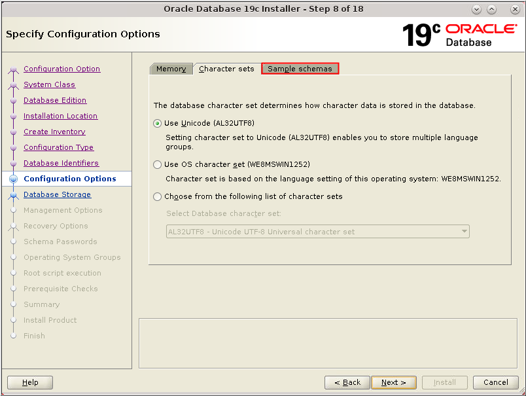Open the Select Database character set dropdown

tap(318, 232)
